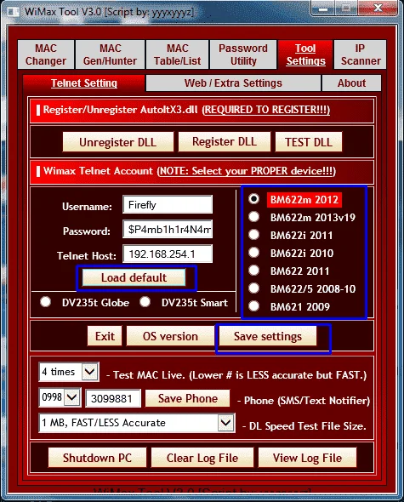Switch to MAC Gen/Hunter tab
404x502 pixels.
110,54
